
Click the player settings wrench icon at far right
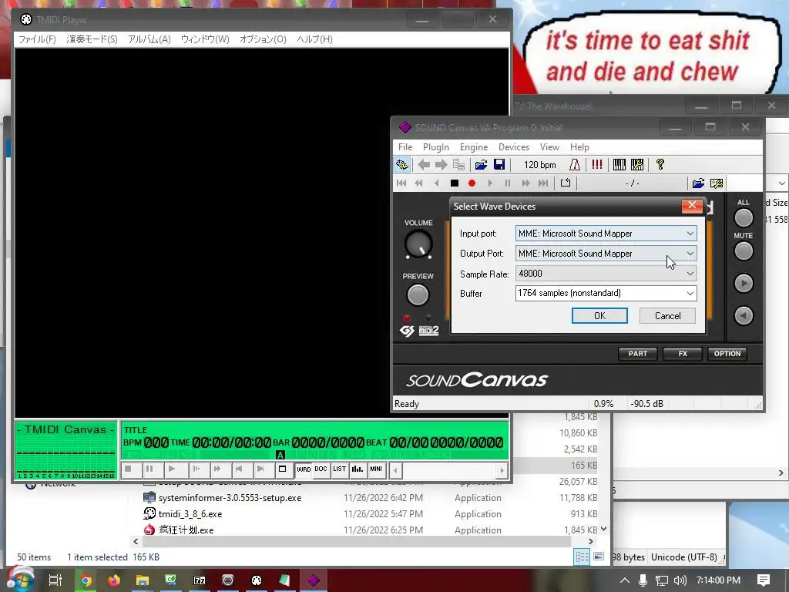click(x=717, y=183)
